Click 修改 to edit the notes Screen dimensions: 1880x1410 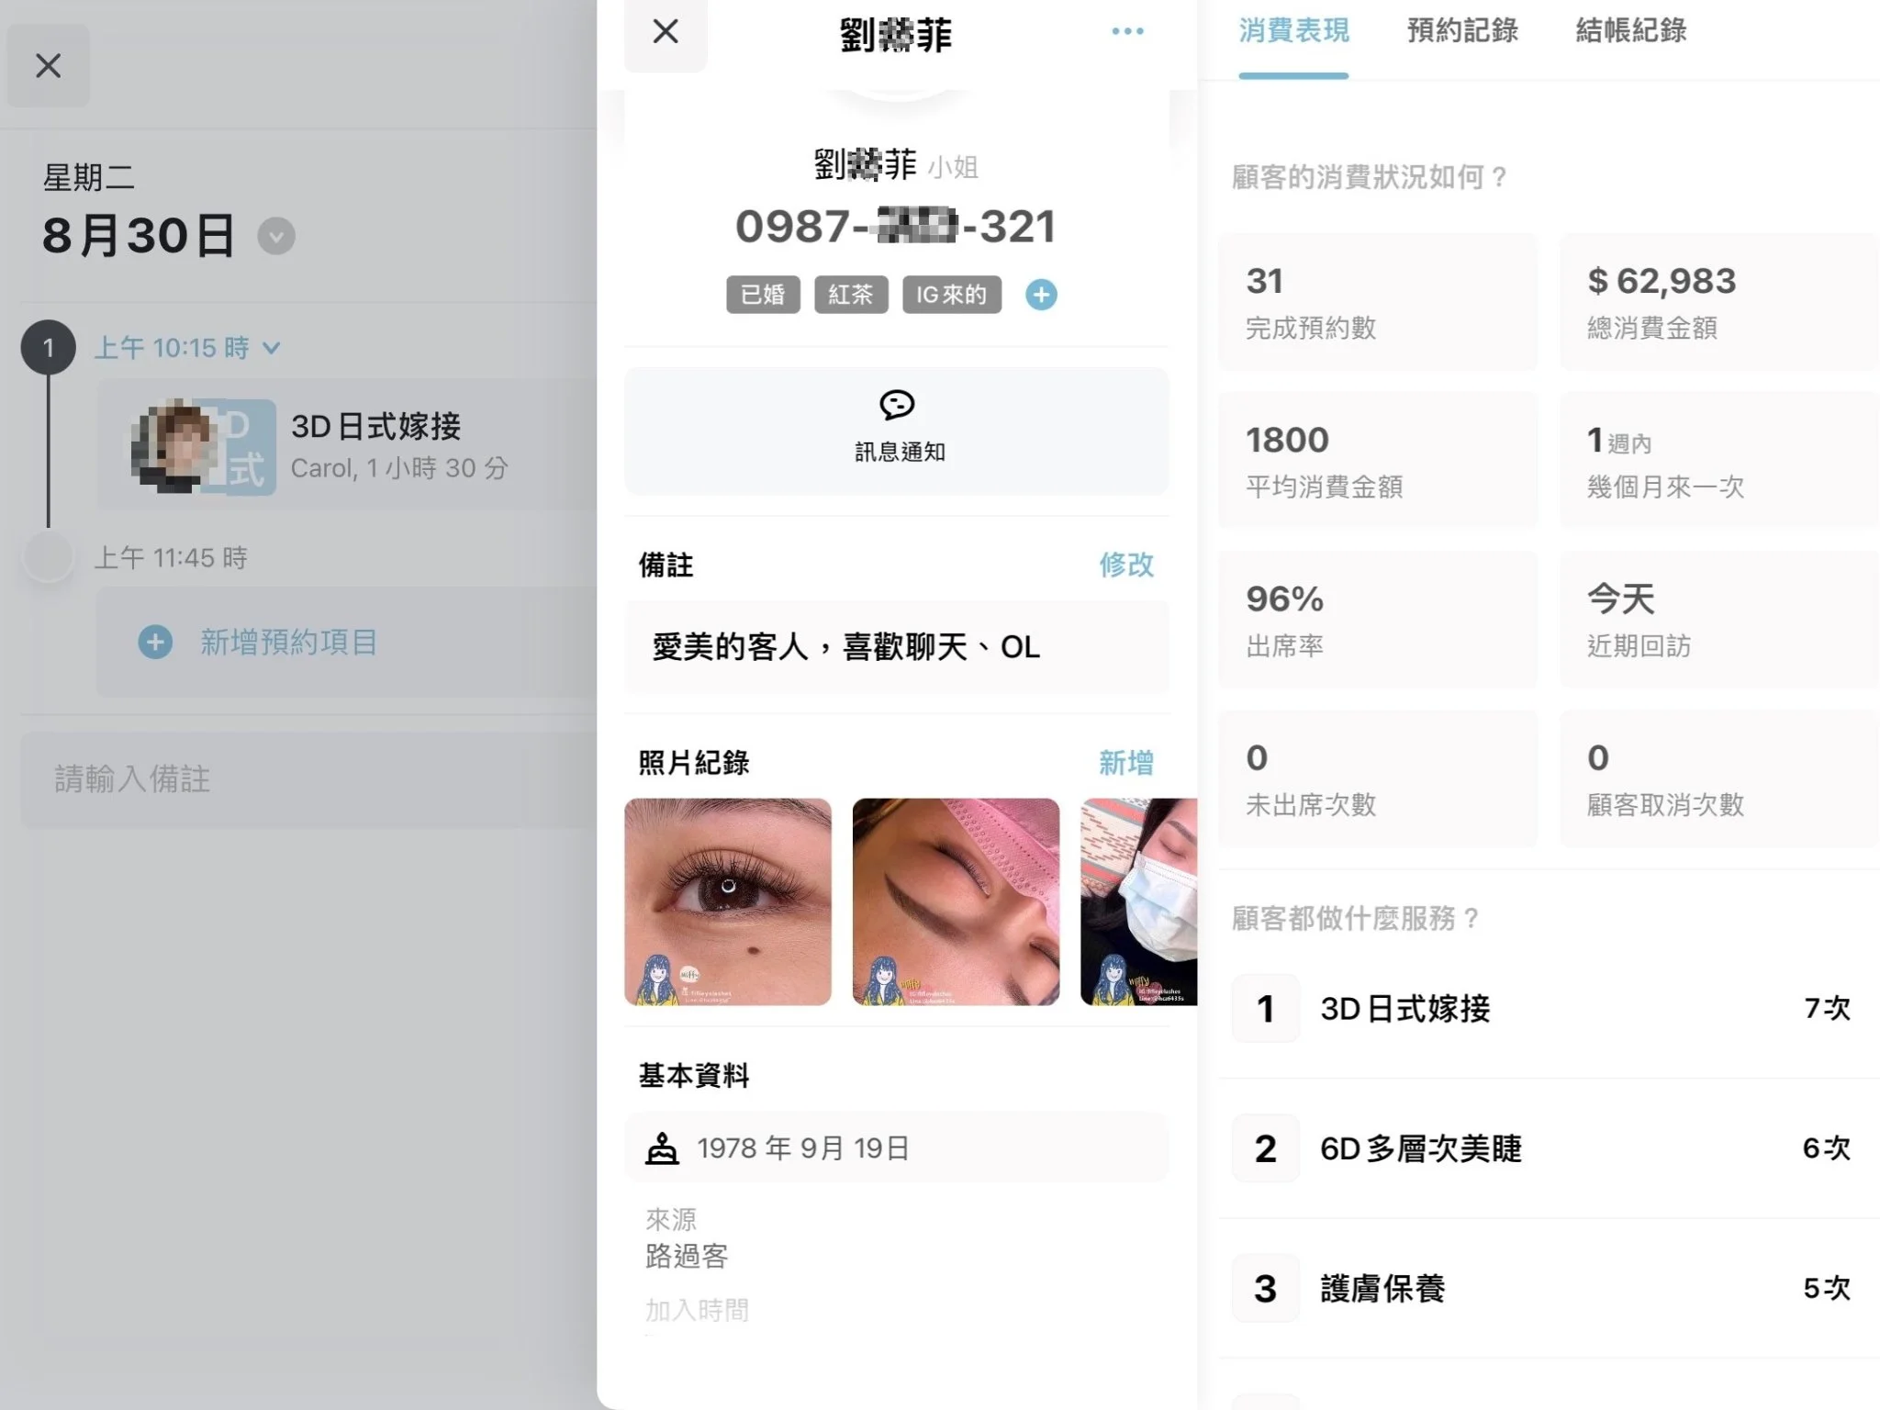tap(1126, 565)
